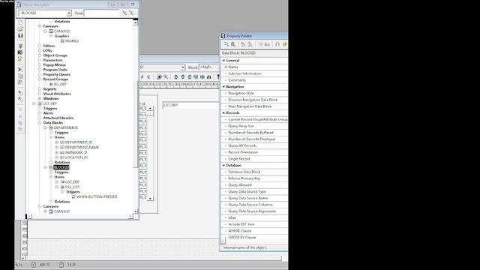The width and height of the screenshot is (480, 270).
Task: Select the Attached Libraries node
Action: pos(58,118)
